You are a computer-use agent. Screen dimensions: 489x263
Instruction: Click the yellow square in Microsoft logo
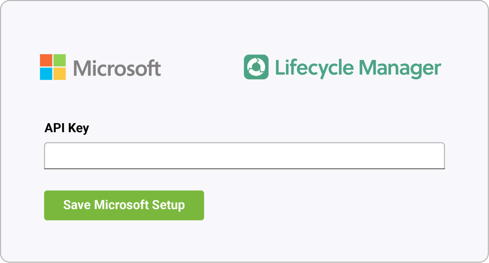(x=60, y=74)
